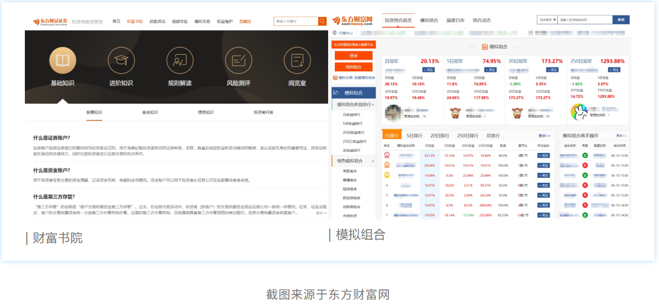Open 更多>> next to ranking tabs
The width and height of the screenshot is (659, 306).
coord(544,136)
